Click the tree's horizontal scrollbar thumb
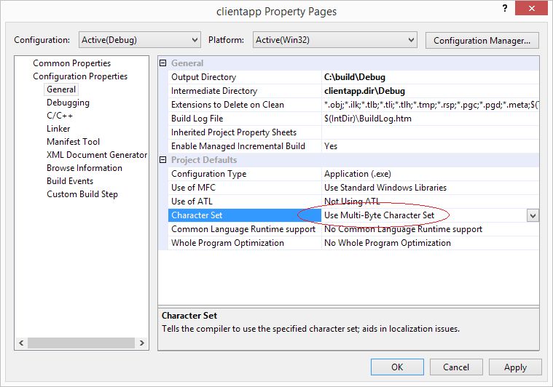The height and width of the screenshot is (387, 553). point(81,343)
